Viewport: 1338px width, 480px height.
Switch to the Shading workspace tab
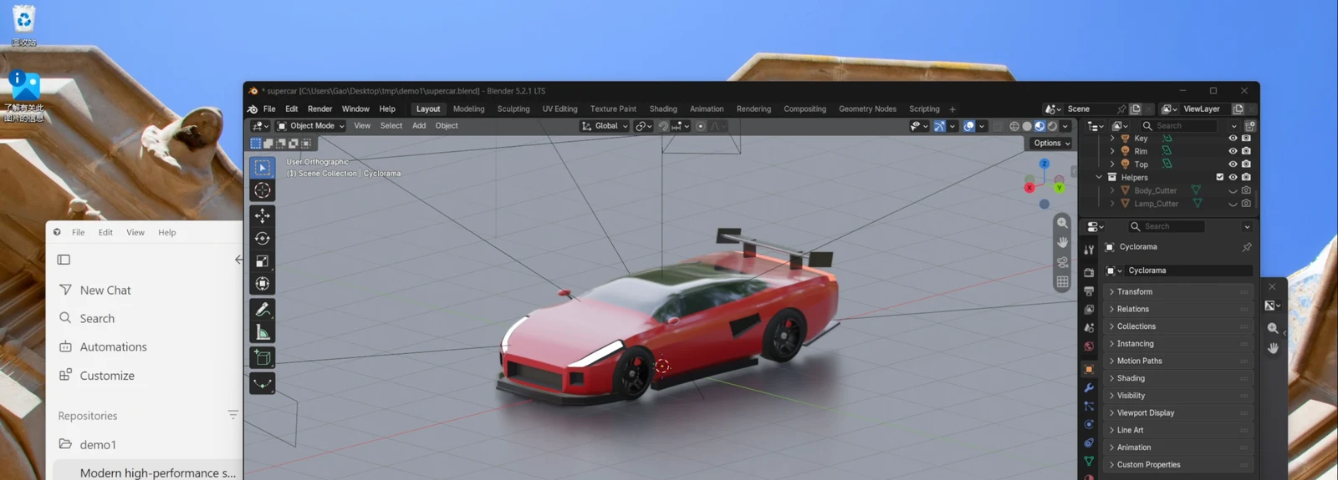coord(663,109)
